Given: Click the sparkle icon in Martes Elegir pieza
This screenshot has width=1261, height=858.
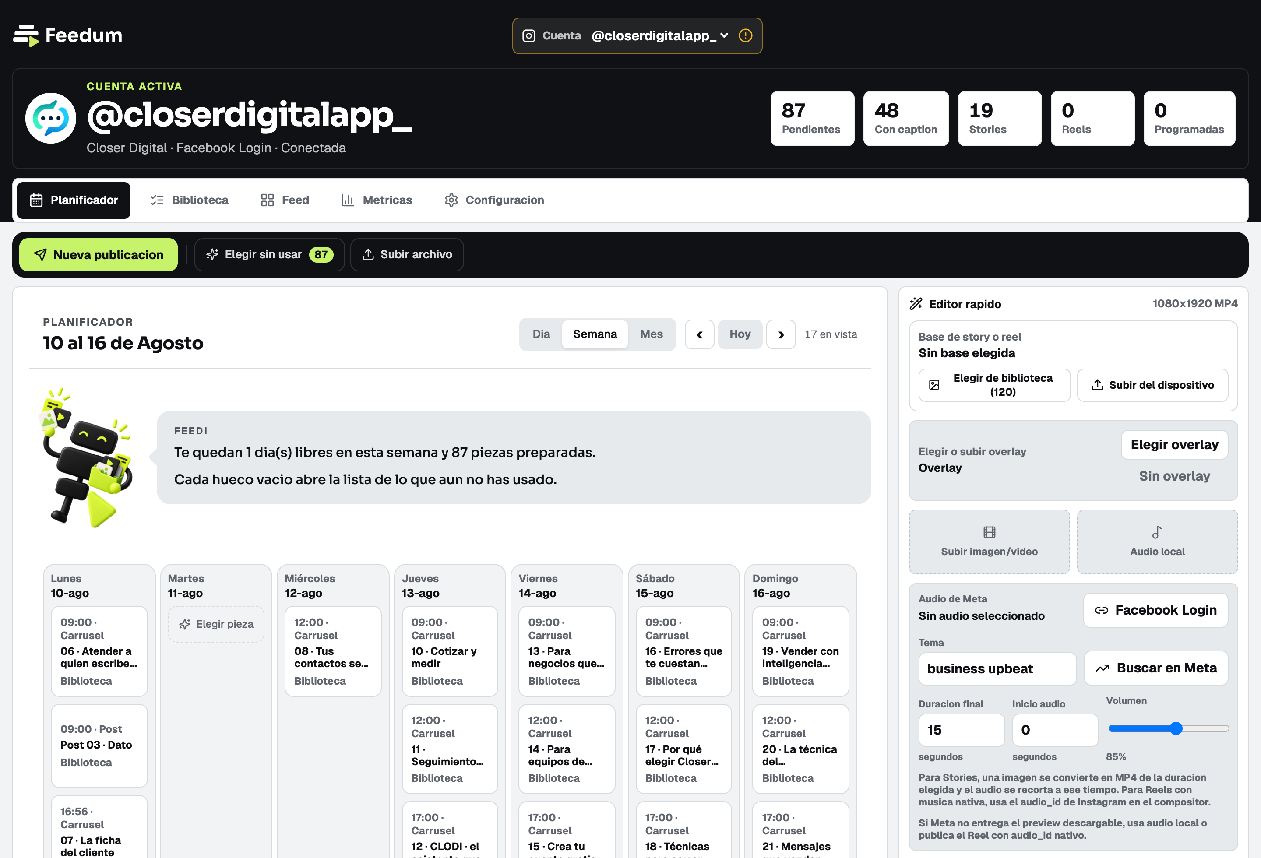Looking at the screenshot, I should tap(185, 624).
